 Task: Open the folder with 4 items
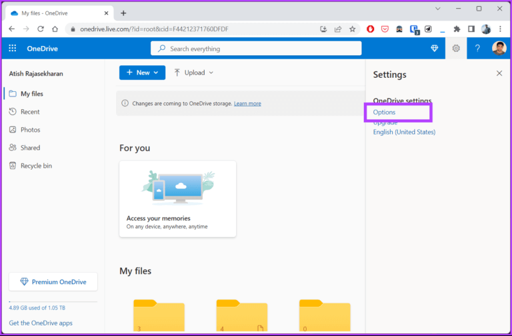(242, 315)
